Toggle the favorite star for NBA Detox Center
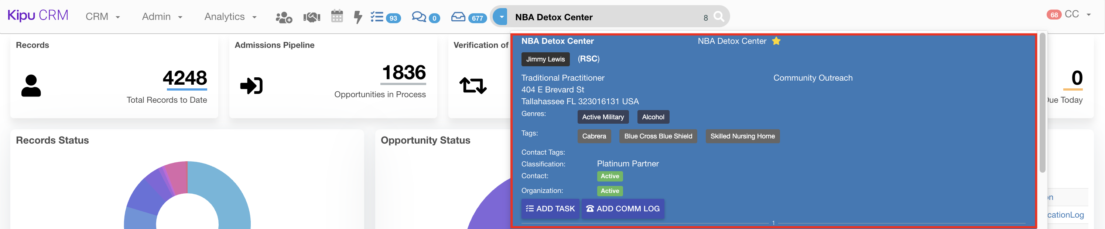This screenshot has height=229, width=1105. coord(776,41)
